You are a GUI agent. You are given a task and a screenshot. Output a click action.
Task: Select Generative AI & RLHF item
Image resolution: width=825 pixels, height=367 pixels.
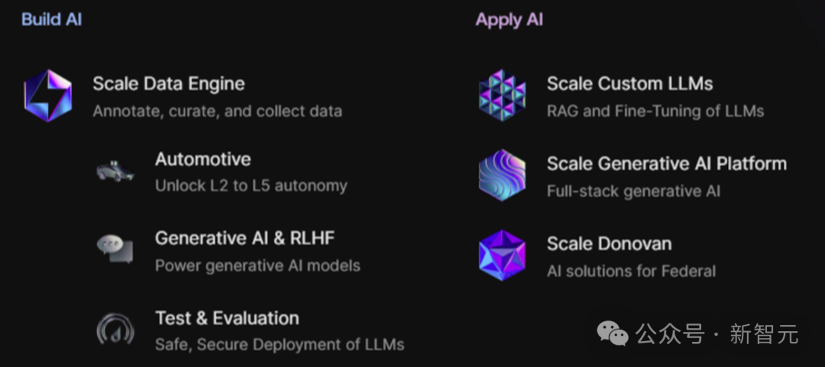[x=244, y=238]
